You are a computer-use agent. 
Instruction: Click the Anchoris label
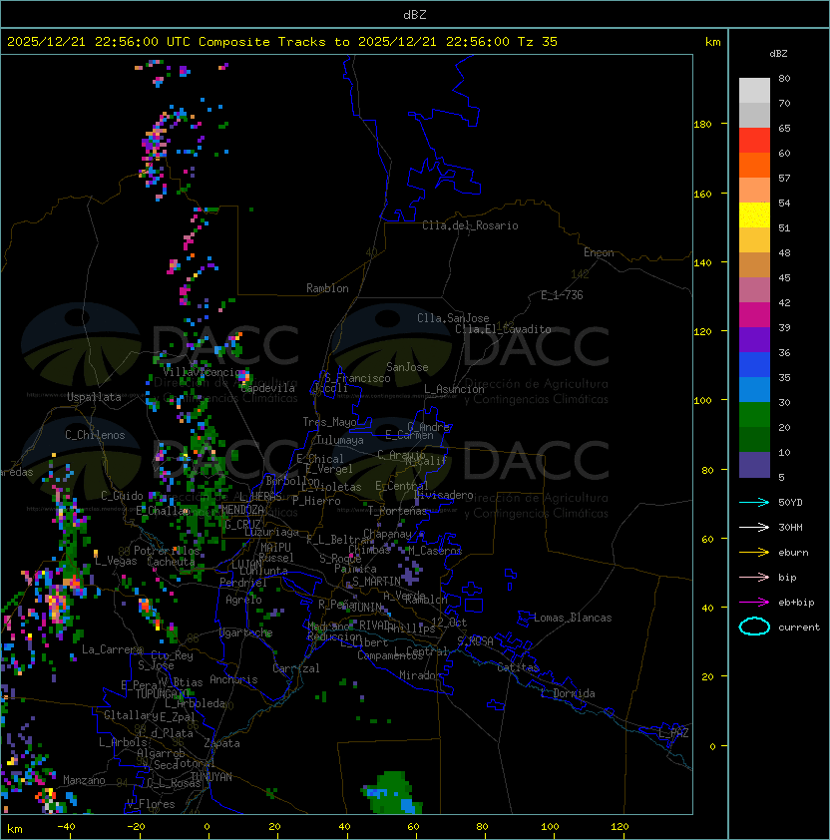pyautogui.click(x=233, y=679)
